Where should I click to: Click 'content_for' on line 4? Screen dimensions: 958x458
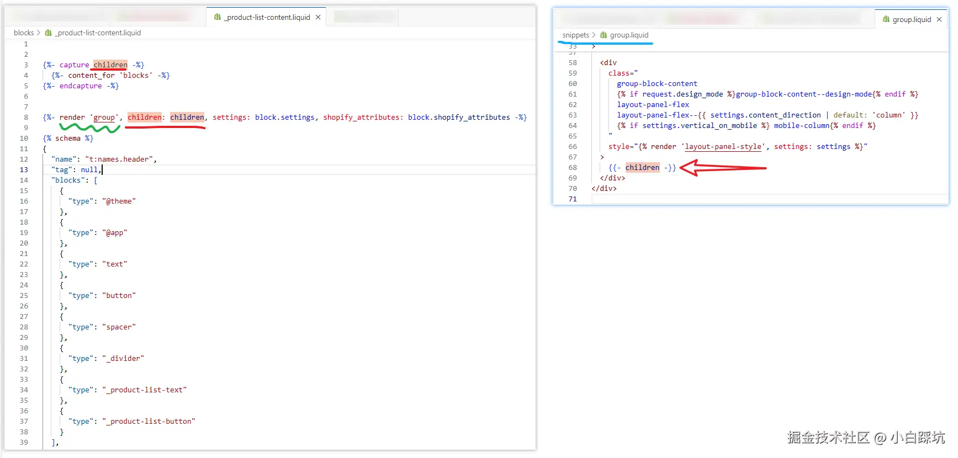(91, 75)
